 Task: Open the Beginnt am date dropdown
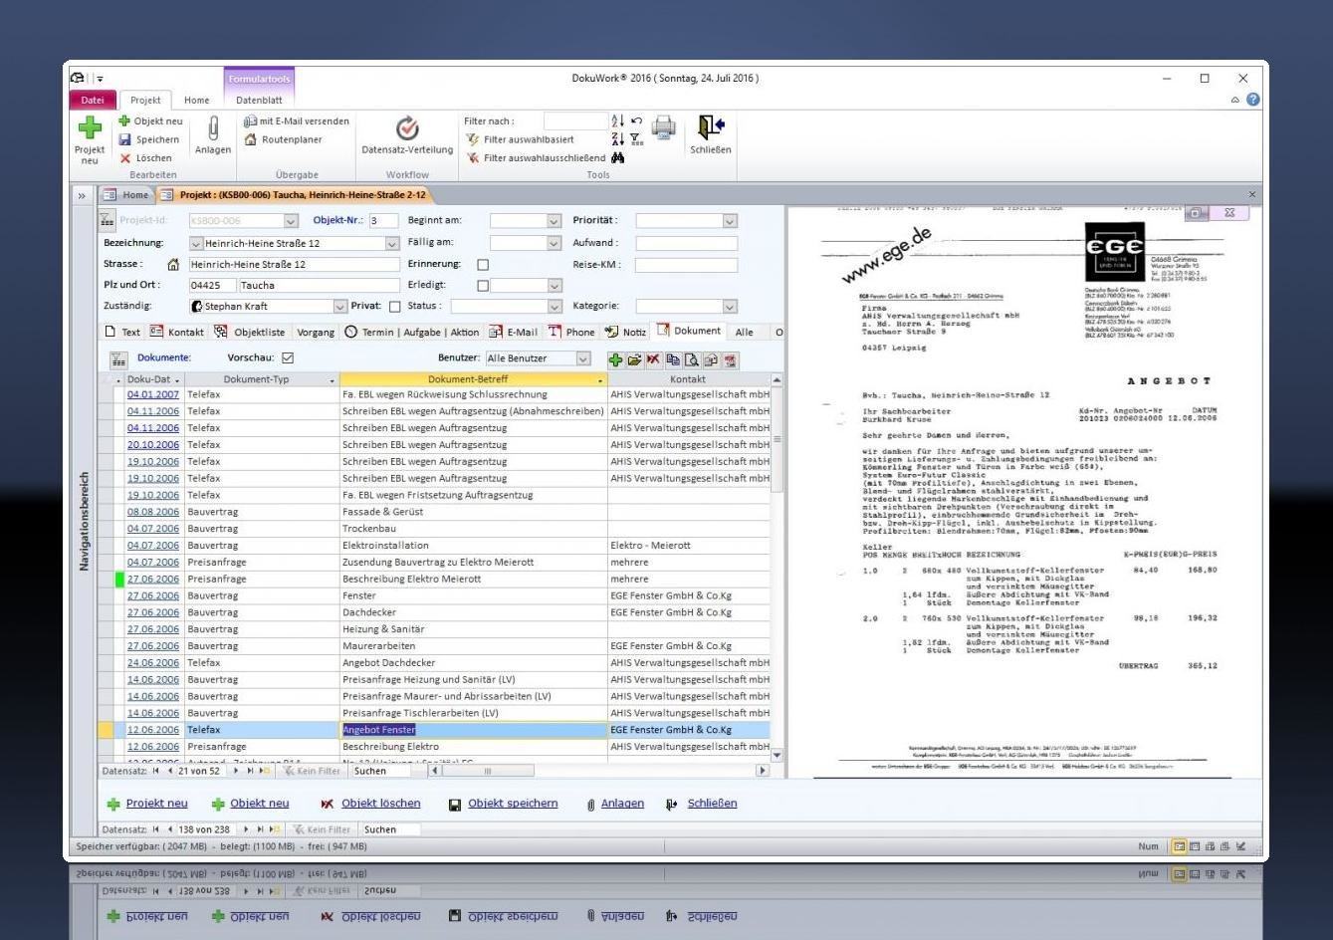(x=555, y=221)
